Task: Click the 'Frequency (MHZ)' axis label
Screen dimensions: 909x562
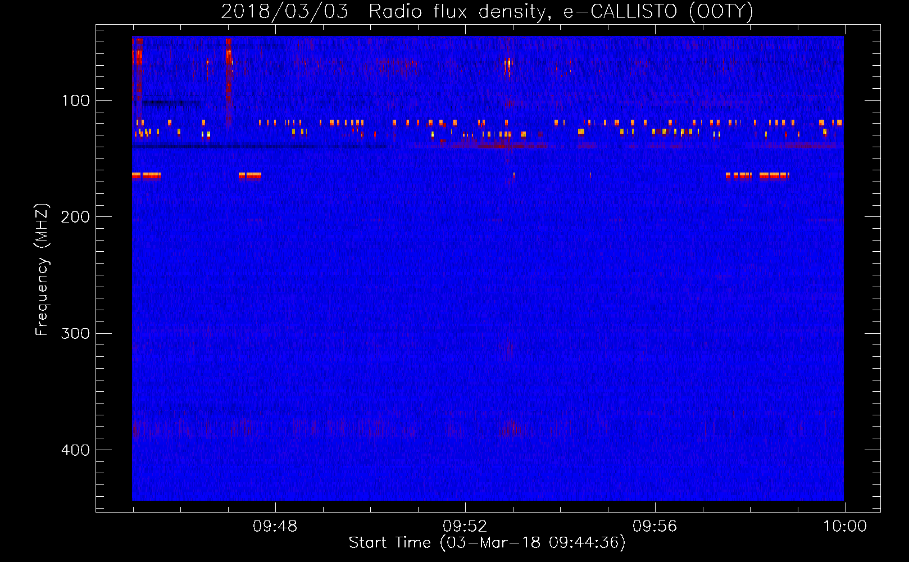Action: click(x=42, y=269)
